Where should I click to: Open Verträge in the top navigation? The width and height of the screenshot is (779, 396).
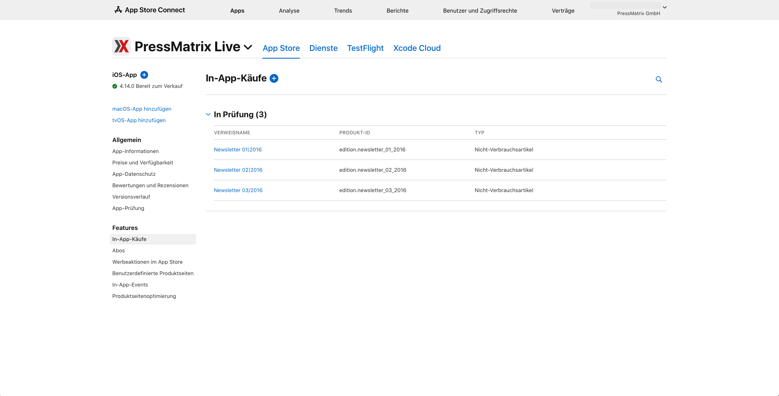[563, 11]
